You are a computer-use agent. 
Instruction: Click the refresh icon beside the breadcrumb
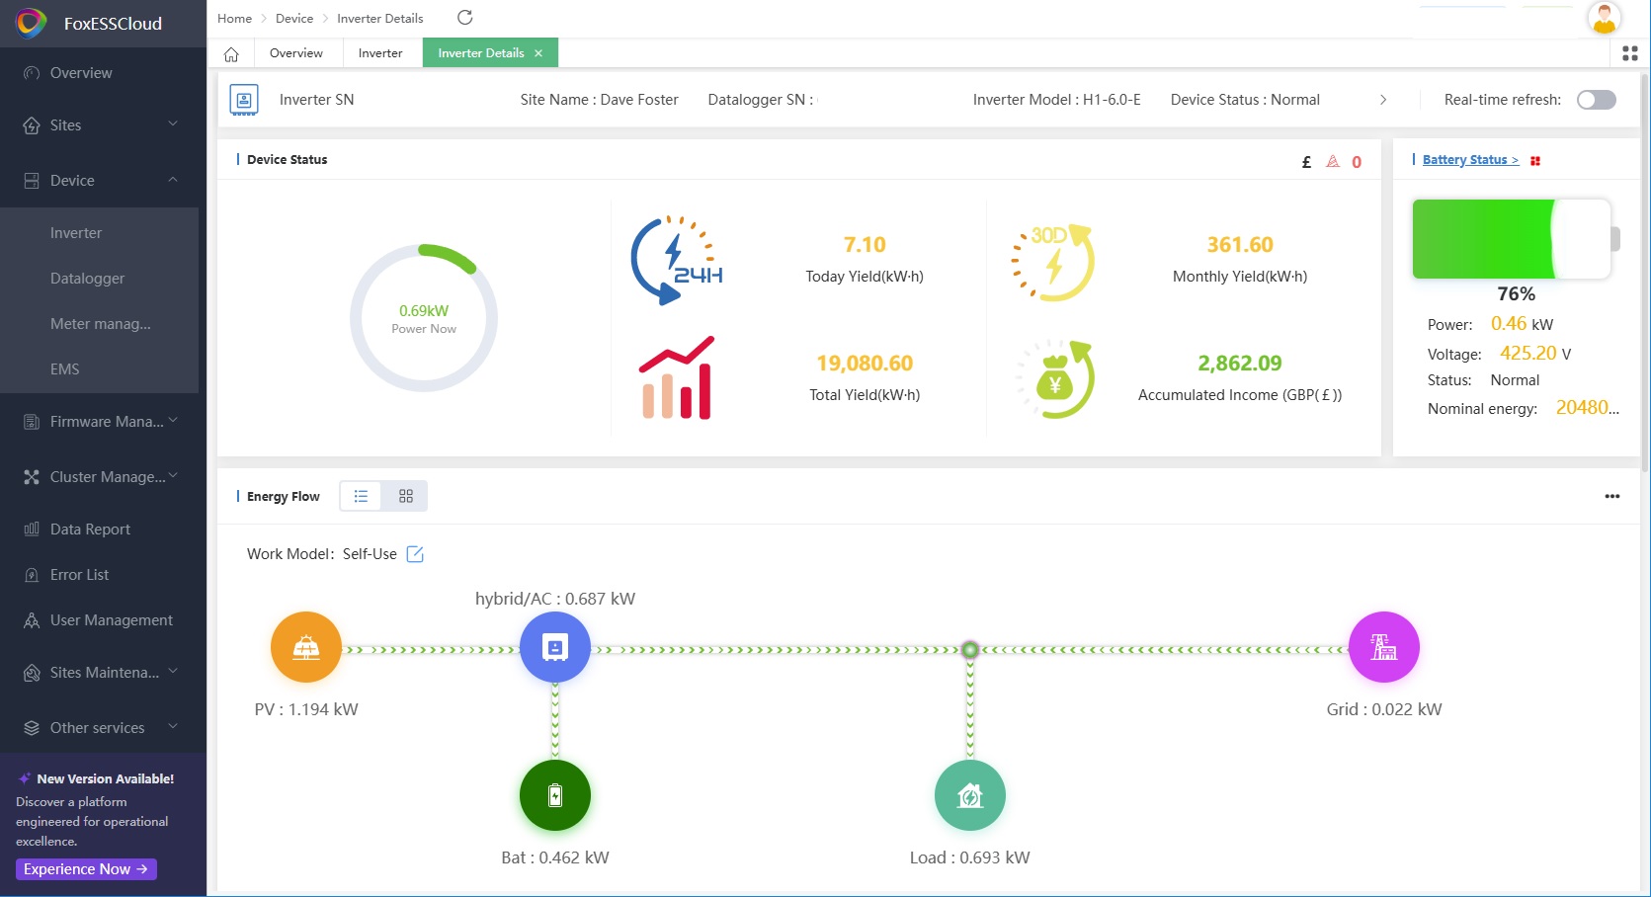pos(465,18)
